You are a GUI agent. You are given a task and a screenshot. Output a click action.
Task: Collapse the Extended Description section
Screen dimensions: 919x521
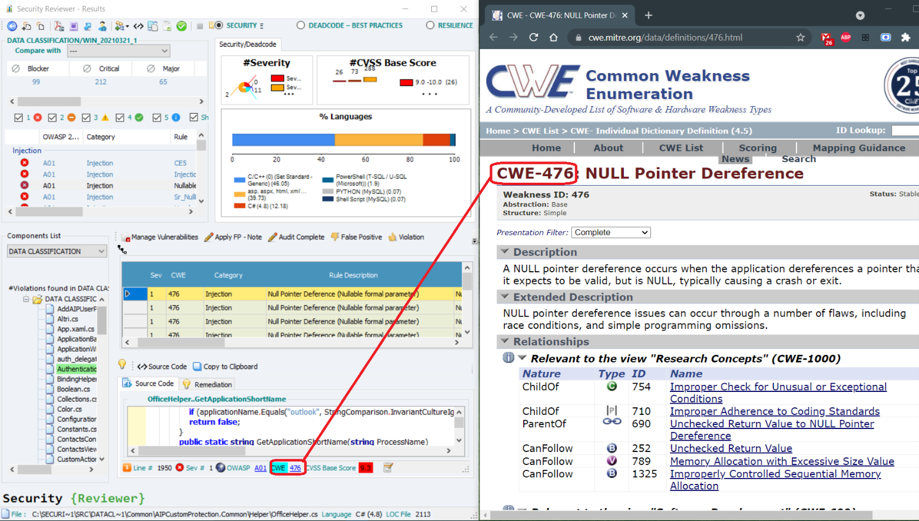(x=505, y=296)
